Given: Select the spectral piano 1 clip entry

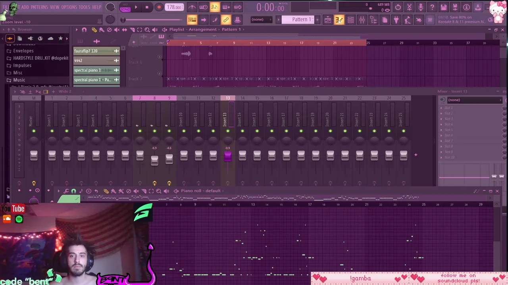Looking at the screenshot, I should 96,70.
